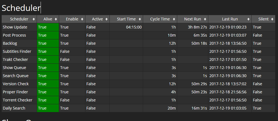Click sort arrows icon in Next Run header
Image resolution: width=278 pixels, height=121 pixels.
click(205, 19)
